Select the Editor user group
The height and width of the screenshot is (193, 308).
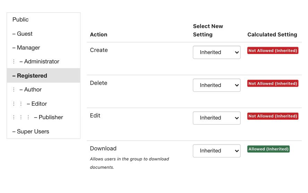pyautogui.click(x=43, y=104)
